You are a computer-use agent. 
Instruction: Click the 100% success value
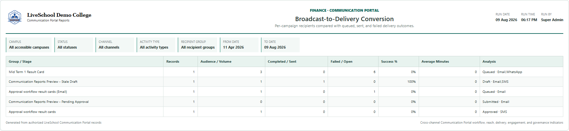click(412, 82)
